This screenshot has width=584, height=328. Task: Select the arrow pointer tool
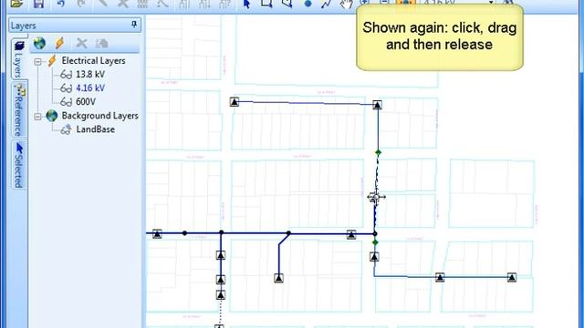click(x=246, y=4)
